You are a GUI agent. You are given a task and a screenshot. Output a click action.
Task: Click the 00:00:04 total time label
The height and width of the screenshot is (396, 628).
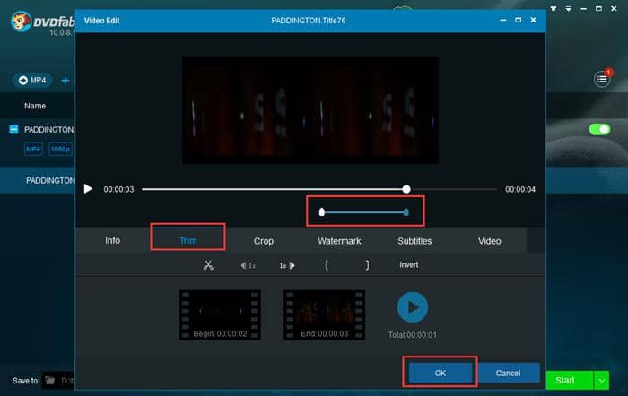click(x=519, y=189)
